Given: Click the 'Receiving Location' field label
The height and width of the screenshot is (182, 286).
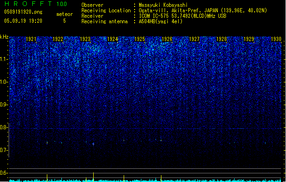Looking at the screenshot, I should tap(106, 10).
